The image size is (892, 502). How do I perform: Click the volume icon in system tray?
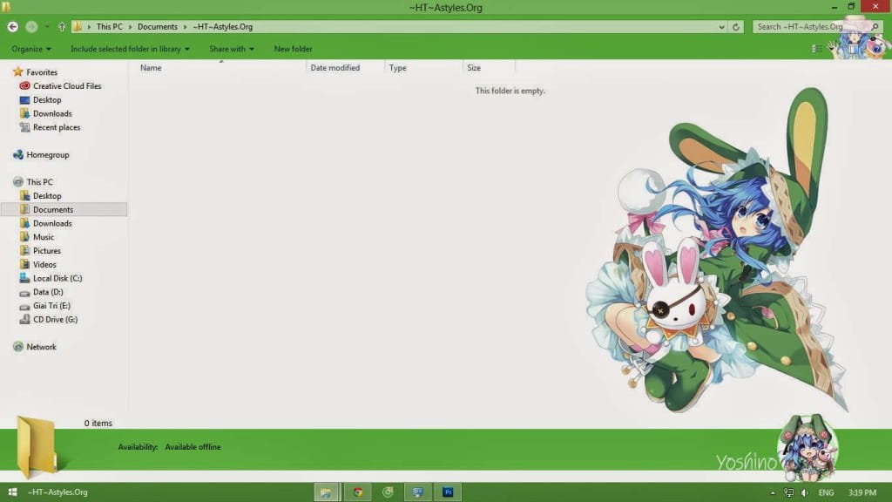point(806,492)
